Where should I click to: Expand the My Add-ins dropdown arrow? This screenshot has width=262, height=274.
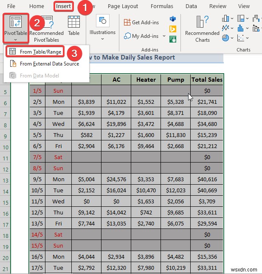coord(164,36)
